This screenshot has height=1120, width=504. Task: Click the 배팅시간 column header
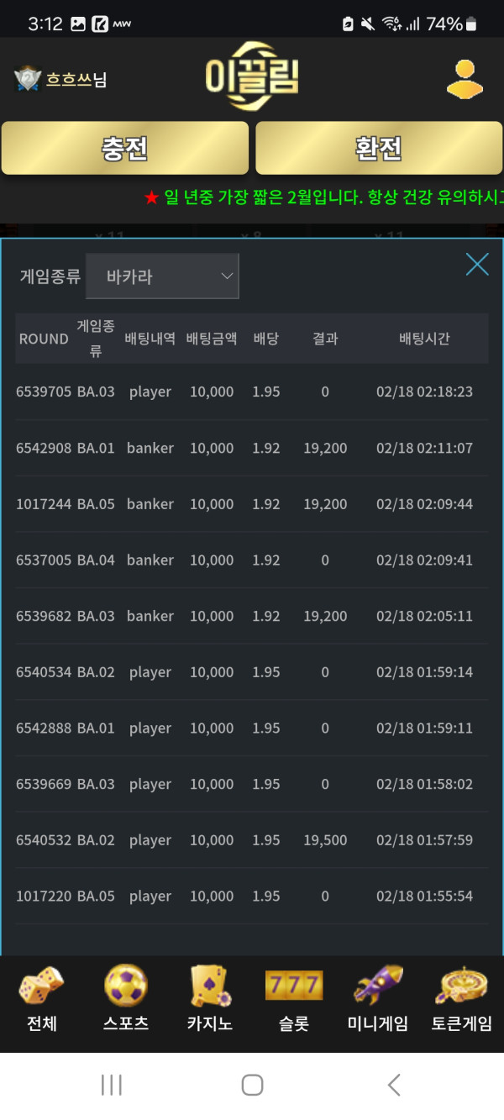[x=424, y=339]
